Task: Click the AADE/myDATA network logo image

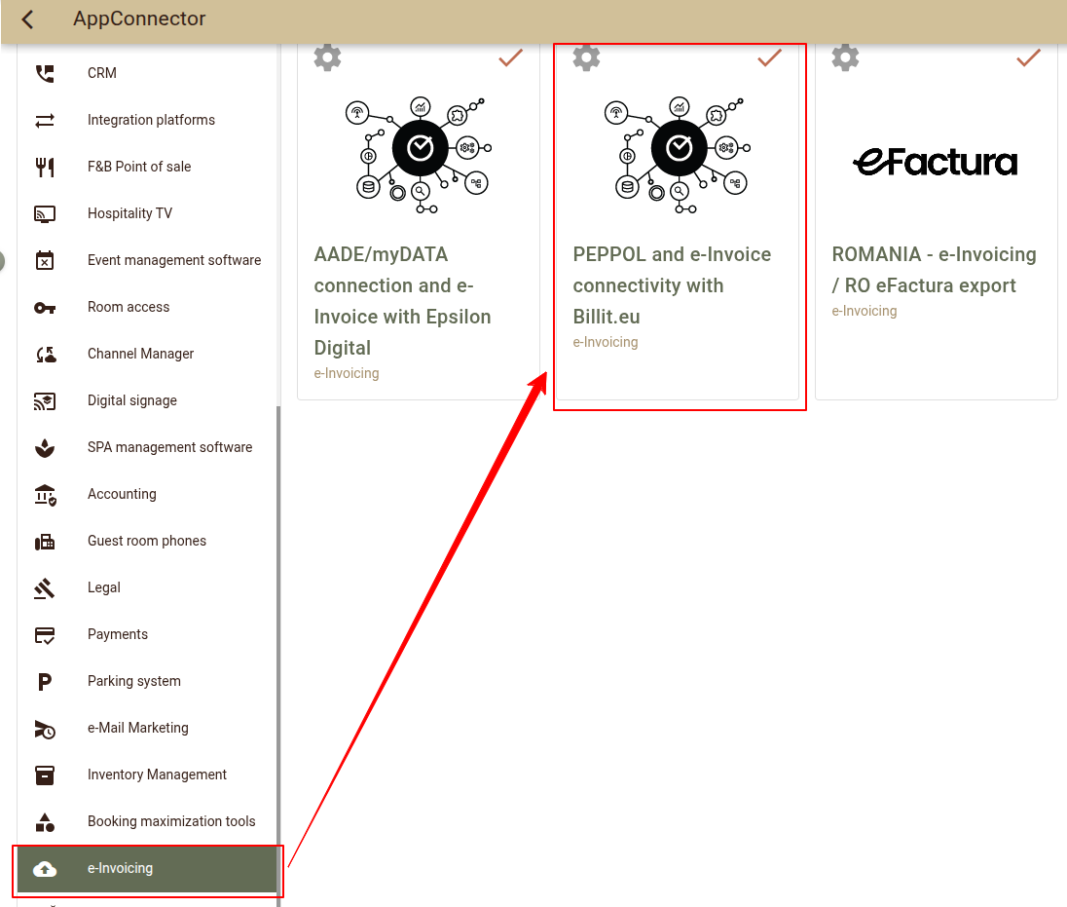Action: click(x=418, y=155)
